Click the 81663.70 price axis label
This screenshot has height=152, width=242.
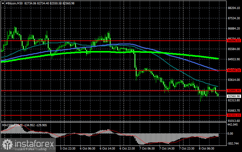234,111
